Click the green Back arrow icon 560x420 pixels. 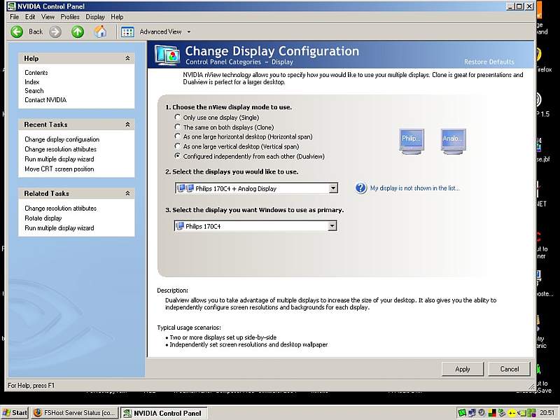[17, 31]
